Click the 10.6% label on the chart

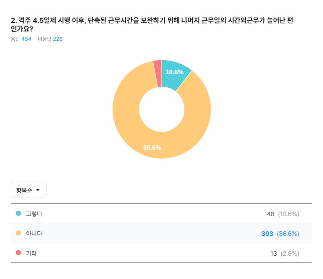[x=175, y=72]
